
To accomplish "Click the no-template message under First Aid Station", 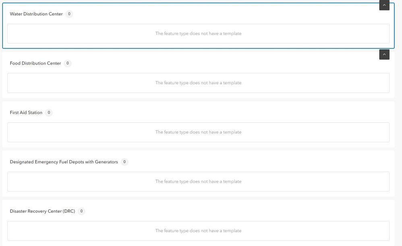I will 198,132.
